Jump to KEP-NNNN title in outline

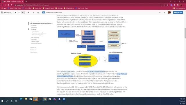[x=41, y=23]
